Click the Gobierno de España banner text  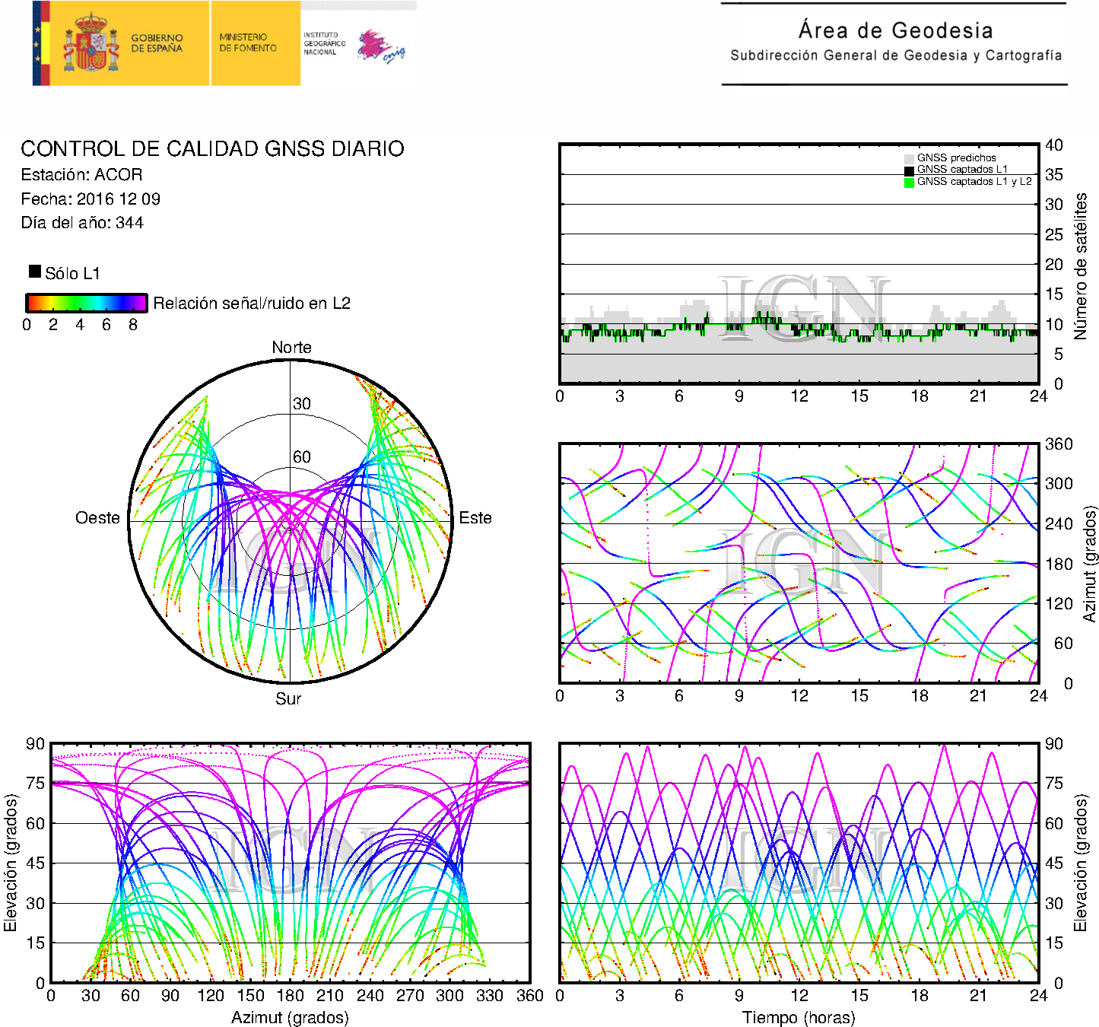157,43
